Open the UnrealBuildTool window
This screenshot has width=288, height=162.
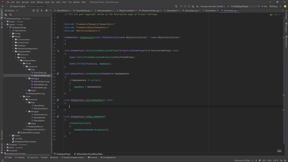tap(108, 157)
